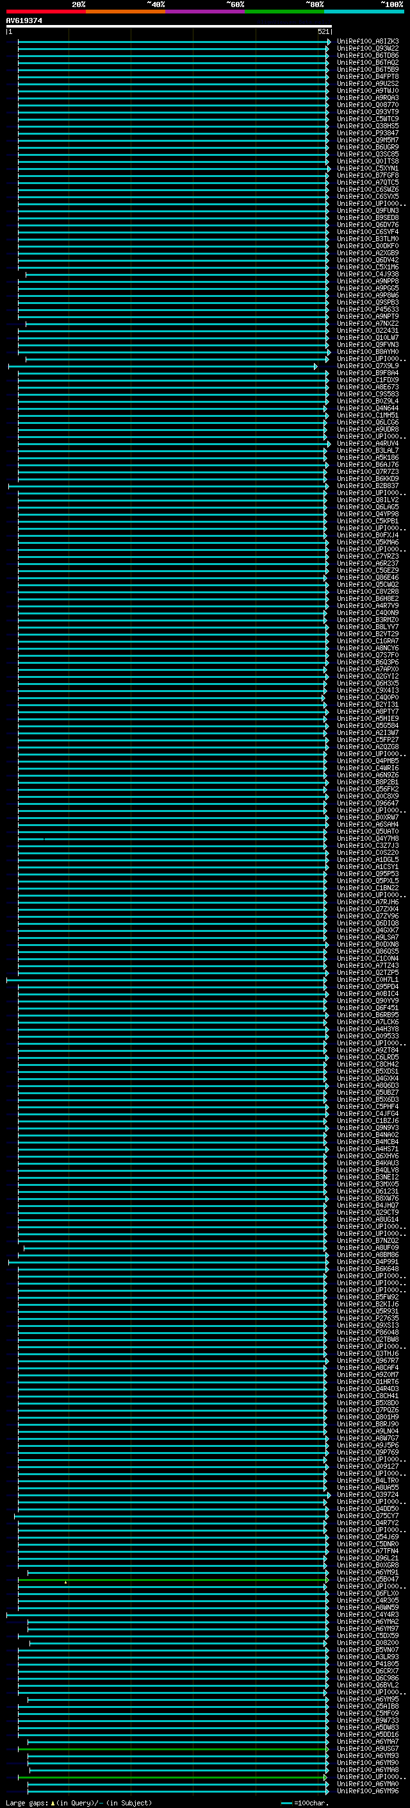The height and width of the screenshot is (1808, 410).
Task: Select hit UniRef100_A8IZK3
Action: coord(368,42)
